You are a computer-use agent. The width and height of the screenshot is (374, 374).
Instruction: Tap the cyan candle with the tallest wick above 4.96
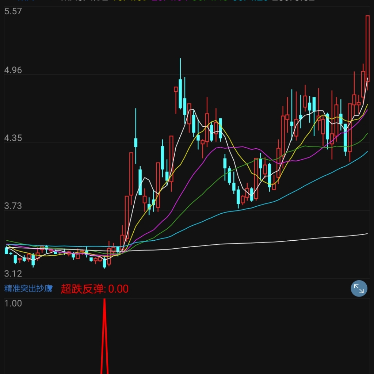[180, 93]
